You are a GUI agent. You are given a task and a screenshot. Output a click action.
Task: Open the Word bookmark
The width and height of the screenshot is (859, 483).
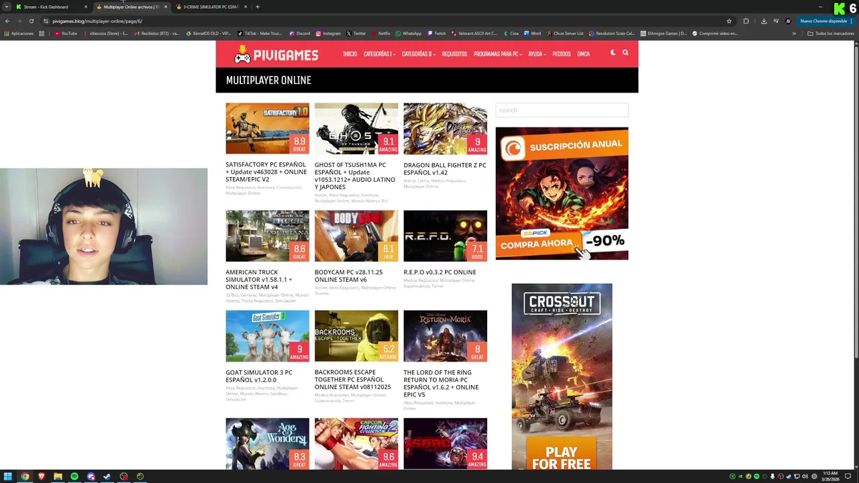(533, 33)
